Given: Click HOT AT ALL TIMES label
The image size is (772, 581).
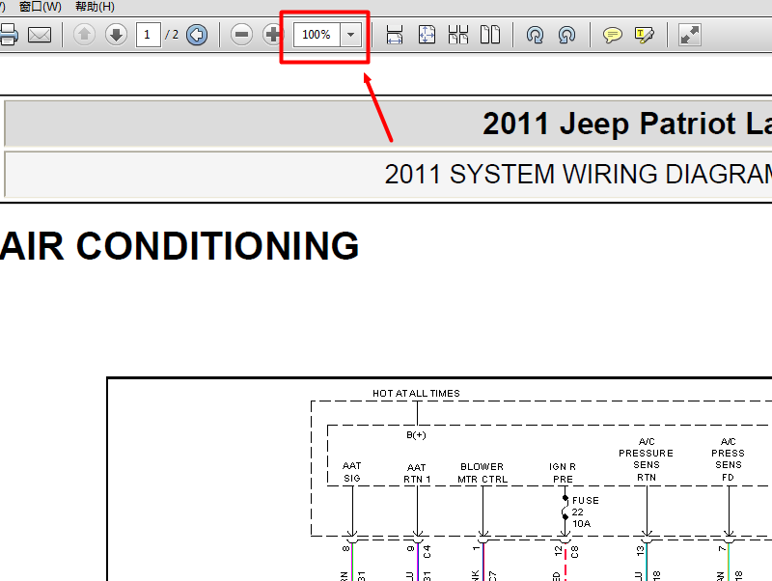Looking at the screenshot, I should click(416, 394).
